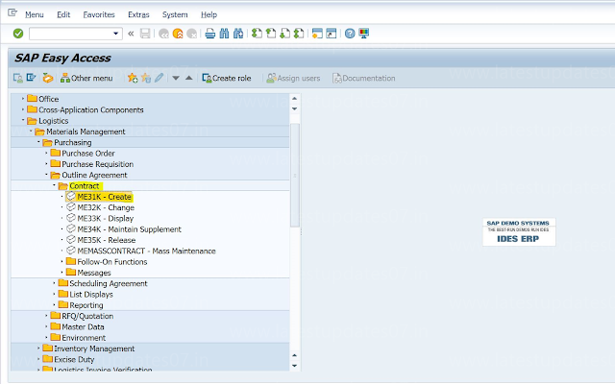Click the Last Page icon
Viewport: 615px width, 384px height.
click(x=299, y=34)
